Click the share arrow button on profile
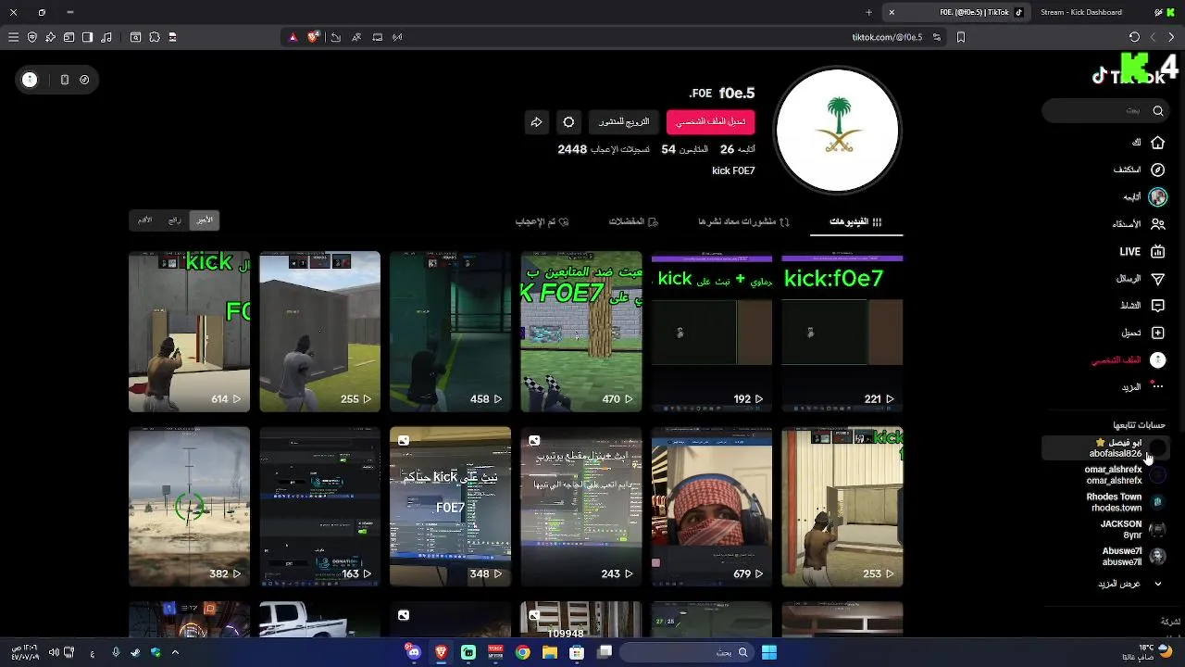Viewport: 1185px width, 667px height. coord(536,122)
